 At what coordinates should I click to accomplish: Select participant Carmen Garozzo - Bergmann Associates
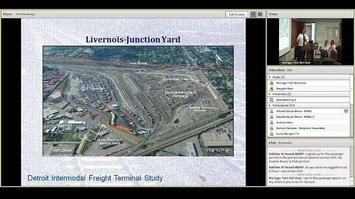pos(309,128)
